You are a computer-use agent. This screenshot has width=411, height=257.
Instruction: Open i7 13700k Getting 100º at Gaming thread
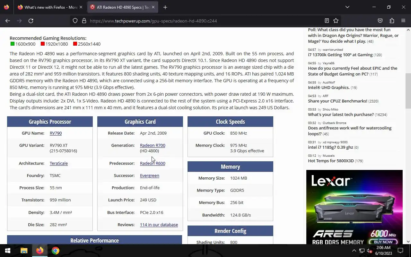[340, 55]
